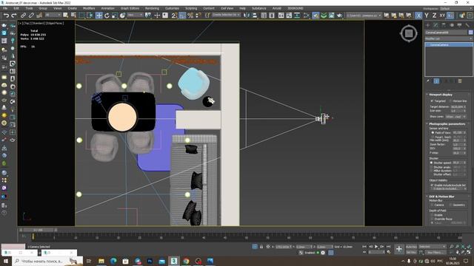The height and width of the screenshot is (266, 474).
Task: Click the Select and Scale tool
Action: point(115,16)
